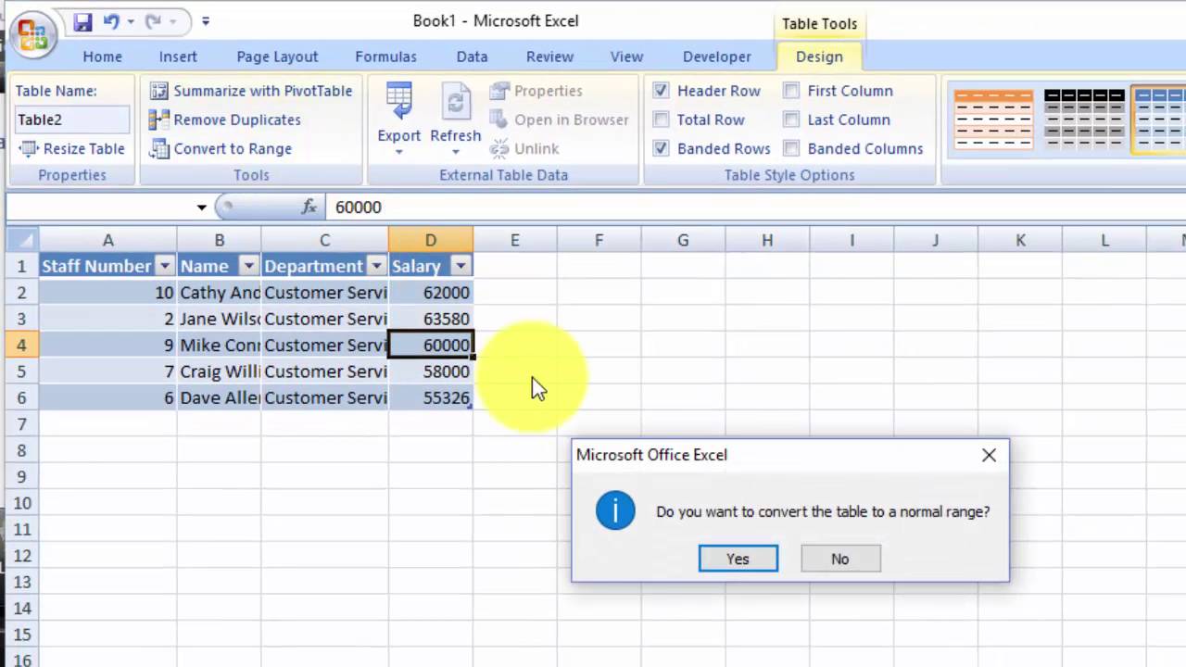Open the Review tab
Image resolution: width=1186 pixels, height=667 pixels.
point(549,57)
